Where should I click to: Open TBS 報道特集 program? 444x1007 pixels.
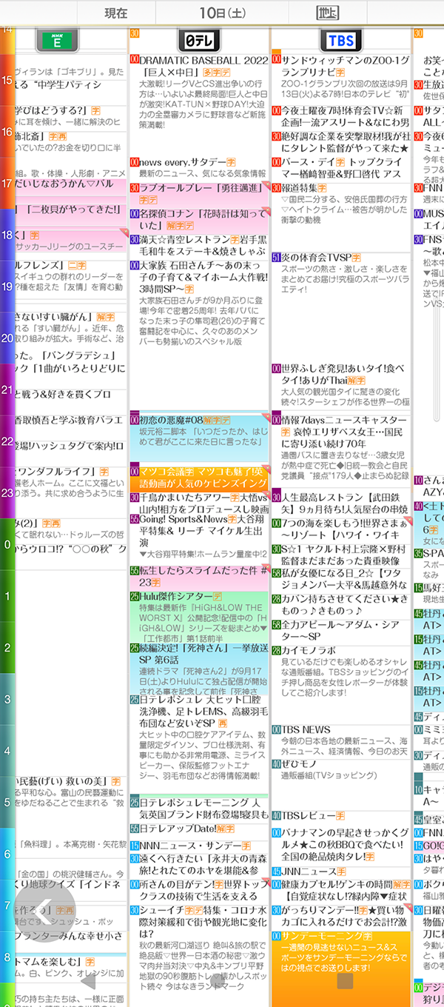coord(340,217)
